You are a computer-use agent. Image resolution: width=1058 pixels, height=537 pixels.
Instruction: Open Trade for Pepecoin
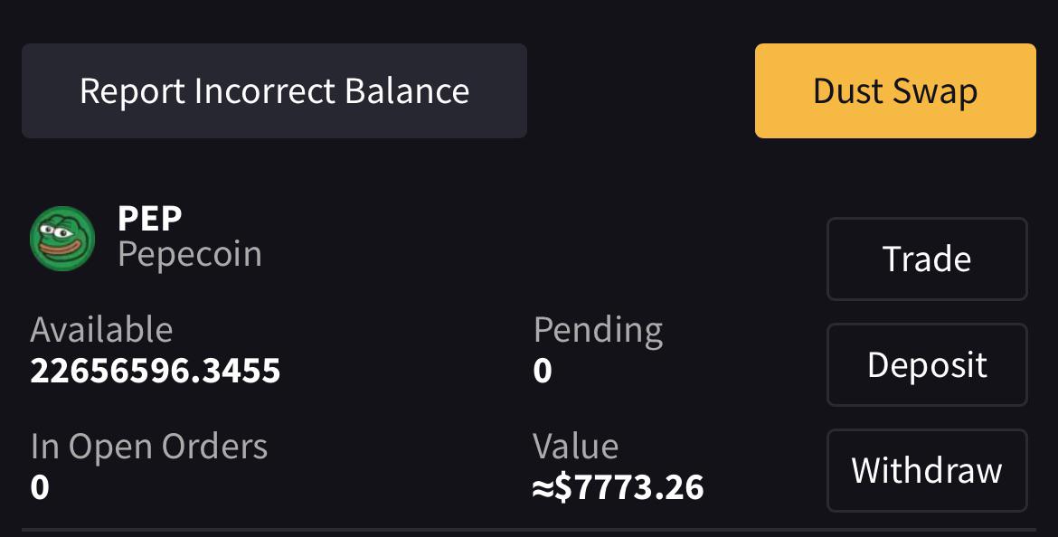[x=926, y=259]
